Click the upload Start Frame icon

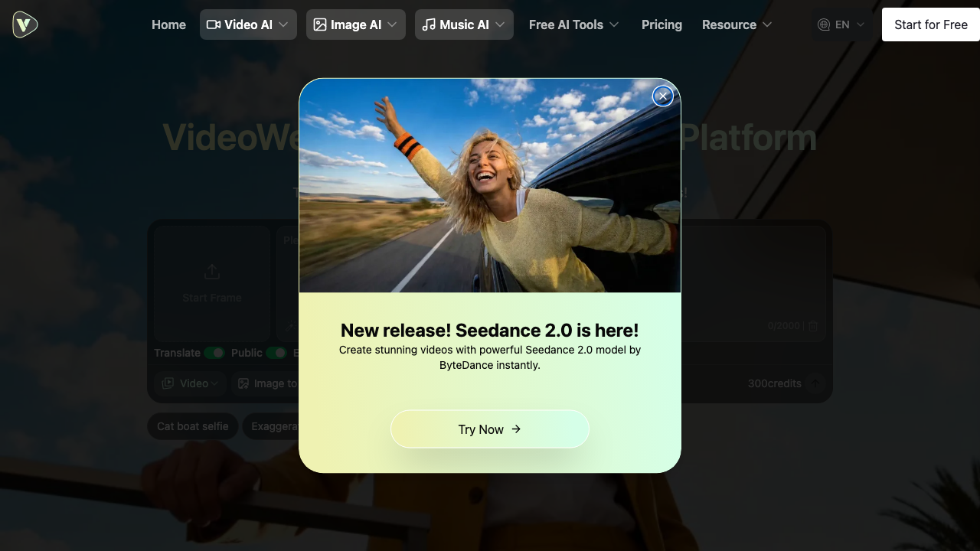212,272
